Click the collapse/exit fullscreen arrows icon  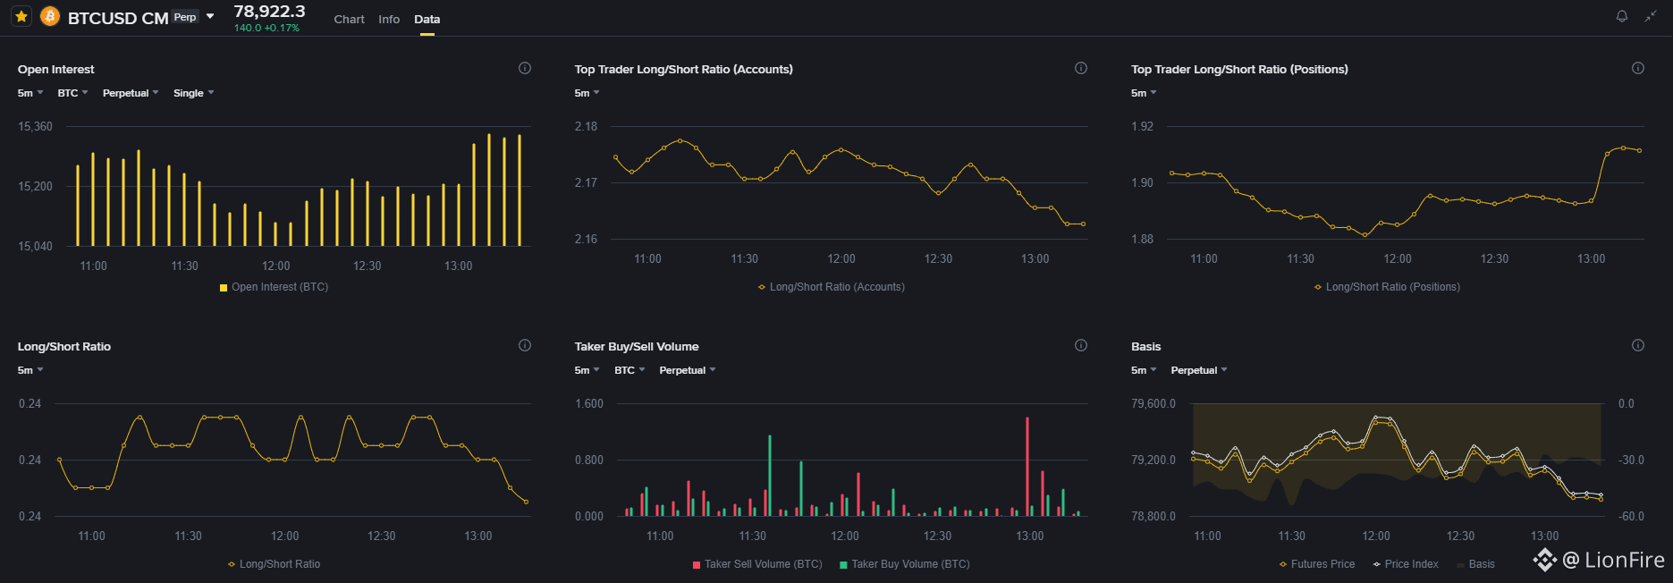coord(1651,16)
